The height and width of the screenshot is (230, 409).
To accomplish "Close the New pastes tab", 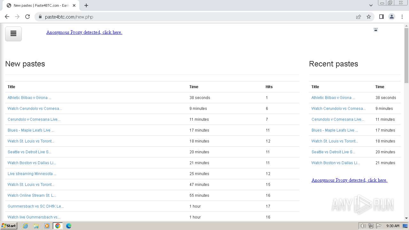I will click(74, 5).
